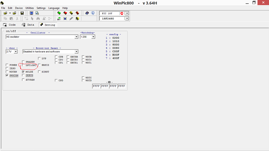The image size is (269, 151).
Task: Click the green 'dev' arrow icon
Action: pyautogui.click(x=59, y=19)
